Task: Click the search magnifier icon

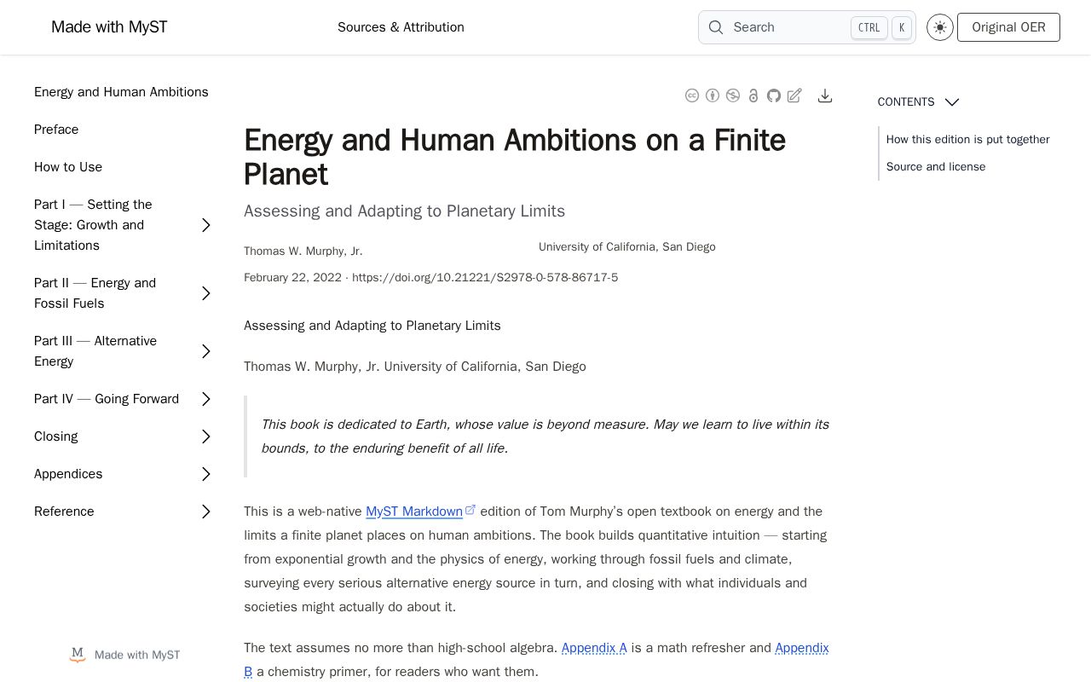Action: 716,27
